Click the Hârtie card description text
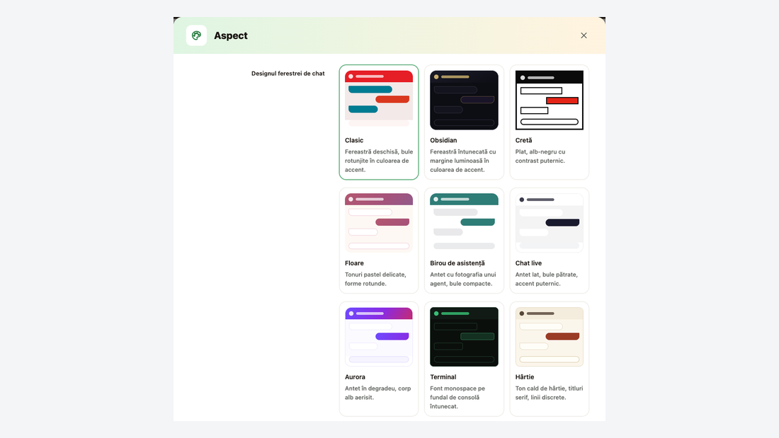Viewport: 779px width, 438px height. point(549,393)
